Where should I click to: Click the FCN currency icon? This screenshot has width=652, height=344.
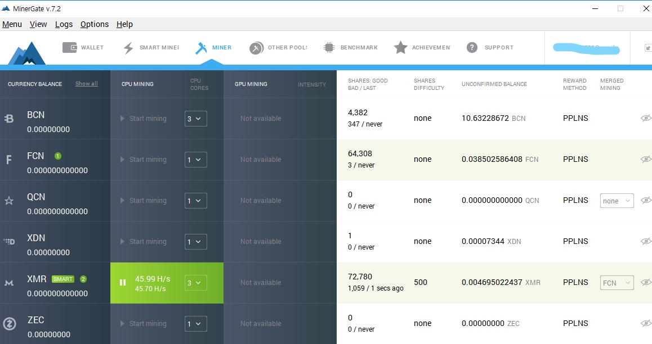coord(9,160)
